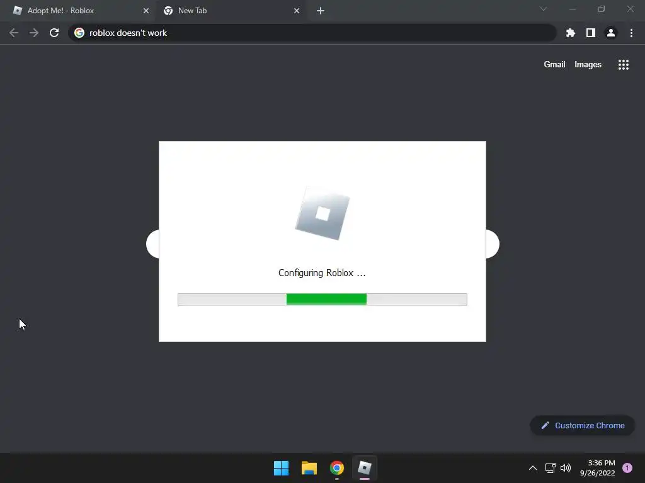Viewport: 645px width, 483px height.
Task: Open the network status tray icon
Action: (x=550, y=468)
